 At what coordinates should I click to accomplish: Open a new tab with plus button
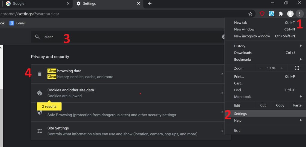[150, 4]
